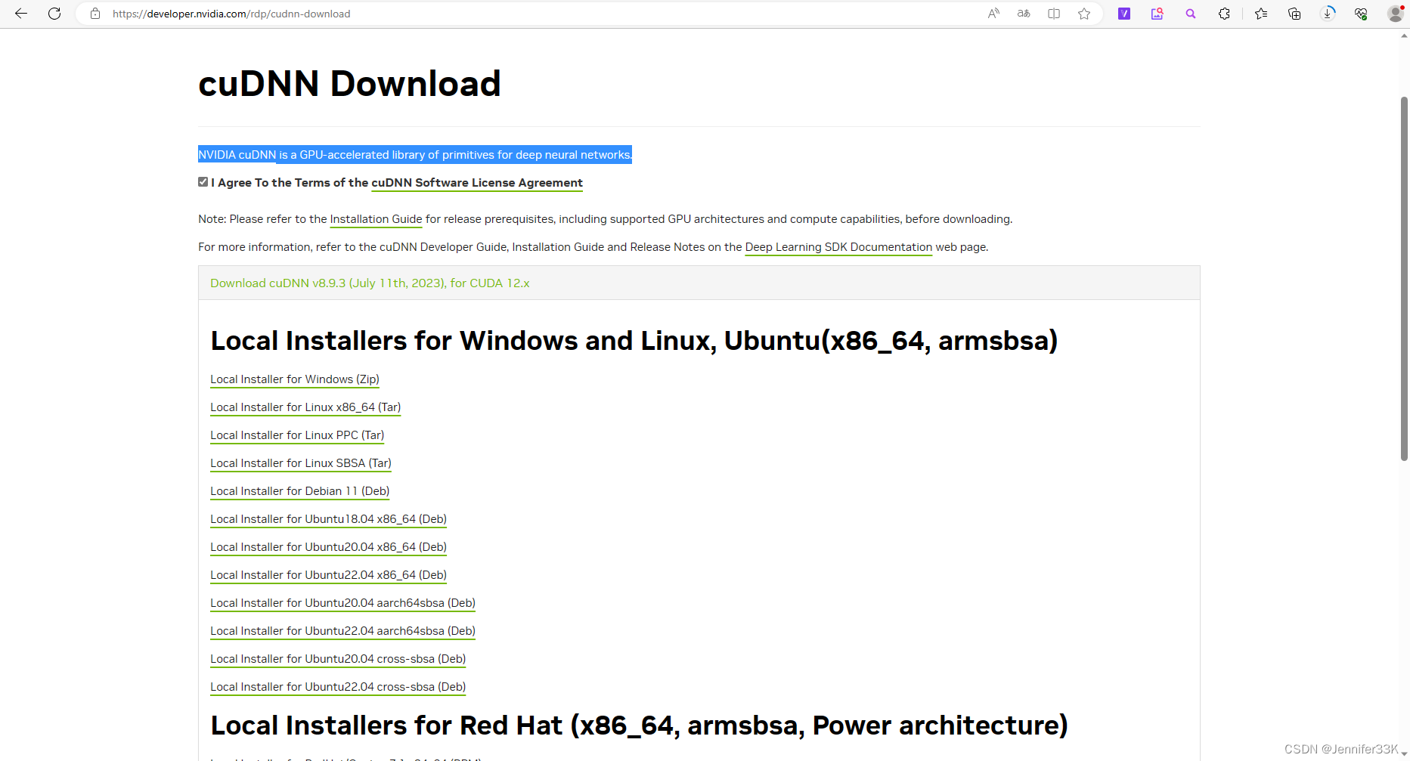
Task: Click the address bar URL
Action: point(231,14)
